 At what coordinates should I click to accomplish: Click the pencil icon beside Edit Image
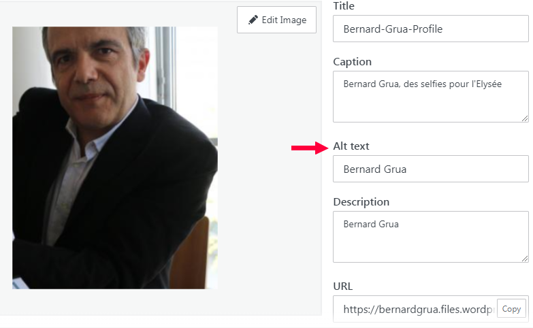[x=253, y=20]
